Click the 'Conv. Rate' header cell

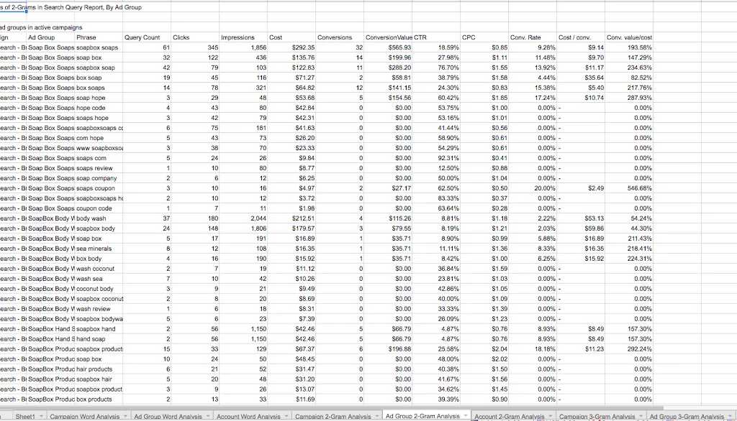pyautogui.click(x=533, y=37)
